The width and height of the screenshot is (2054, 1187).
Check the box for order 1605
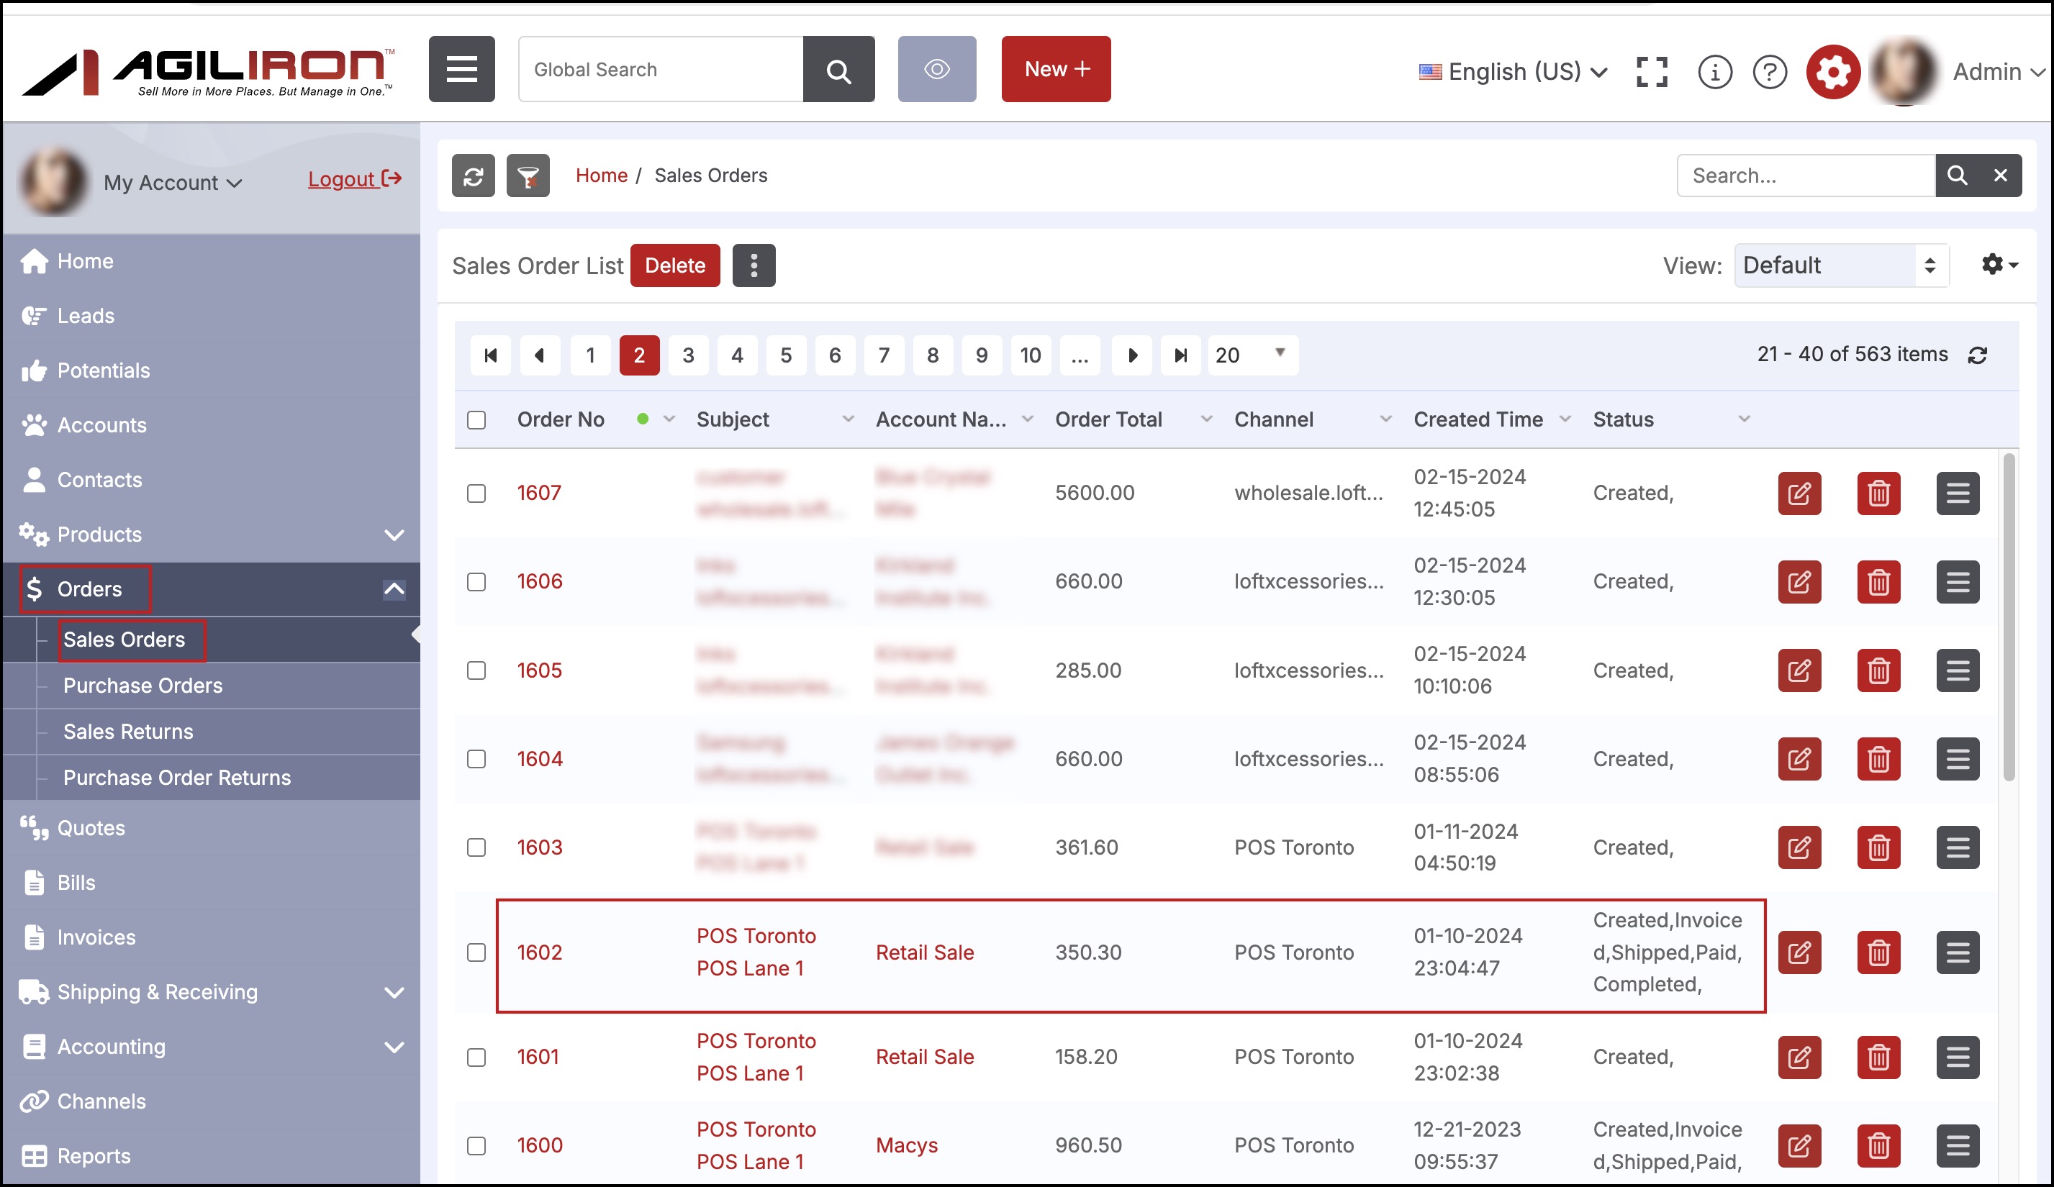tap(476, 670)
